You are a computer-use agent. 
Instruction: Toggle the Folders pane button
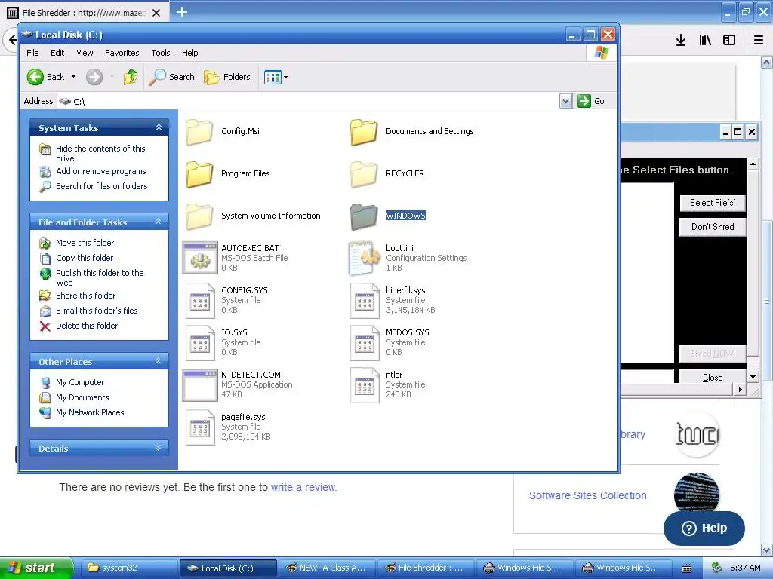(227, 77)
